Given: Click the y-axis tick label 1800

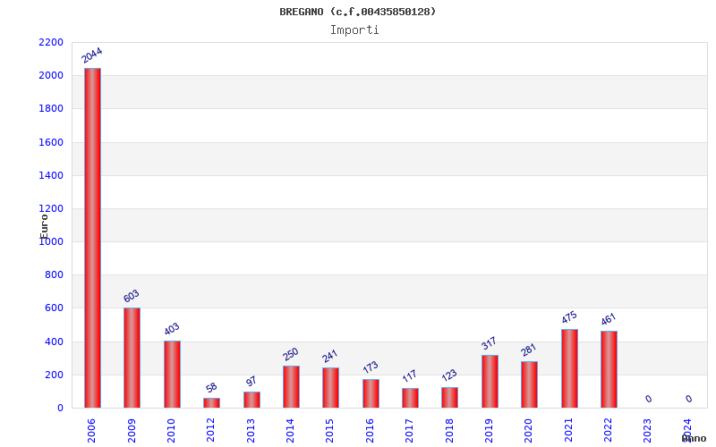Looking at the screenshot, I should 51,108.
